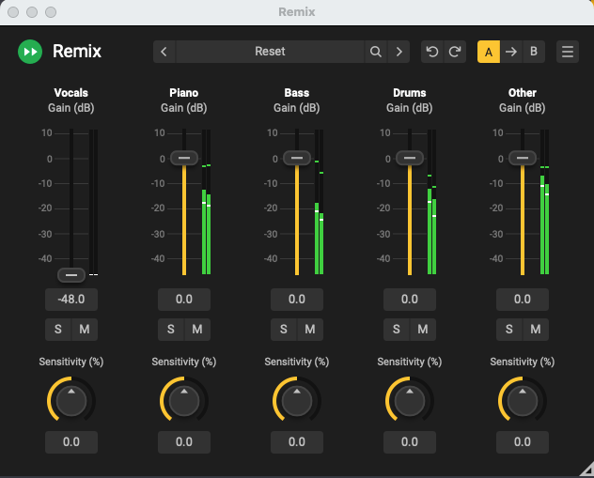
Task: Click the Vocals gain fader handle
Action: coord(71,275)
